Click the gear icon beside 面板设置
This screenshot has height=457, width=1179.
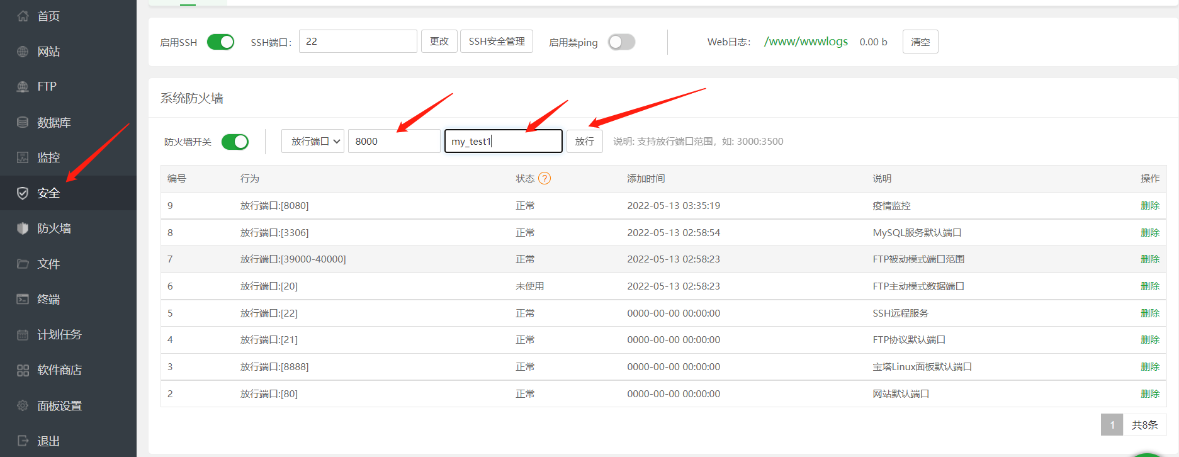pos(23,405)
